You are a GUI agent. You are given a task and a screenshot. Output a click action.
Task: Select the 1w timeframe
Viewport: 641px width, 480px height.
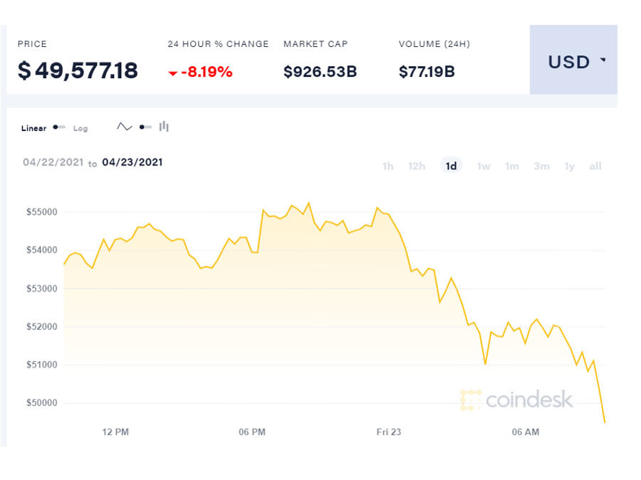click(x=484, y=166)
